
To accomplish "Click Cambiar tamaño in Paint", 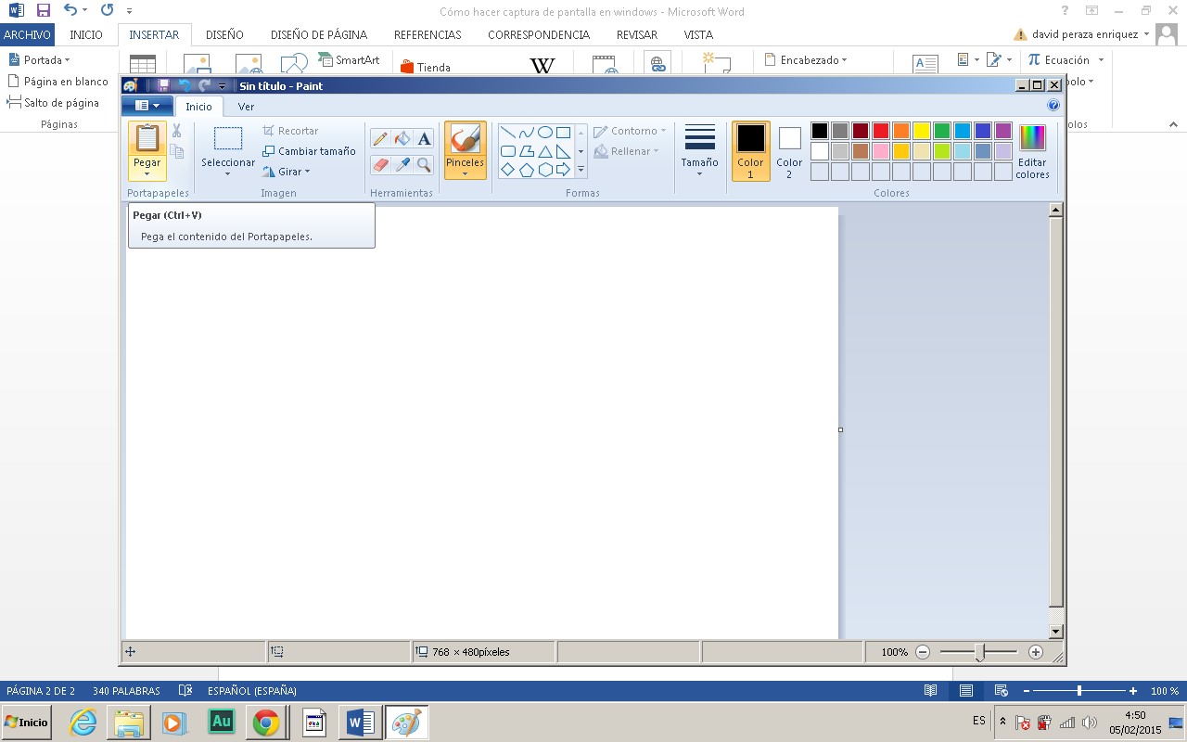I will click(309, 151).
